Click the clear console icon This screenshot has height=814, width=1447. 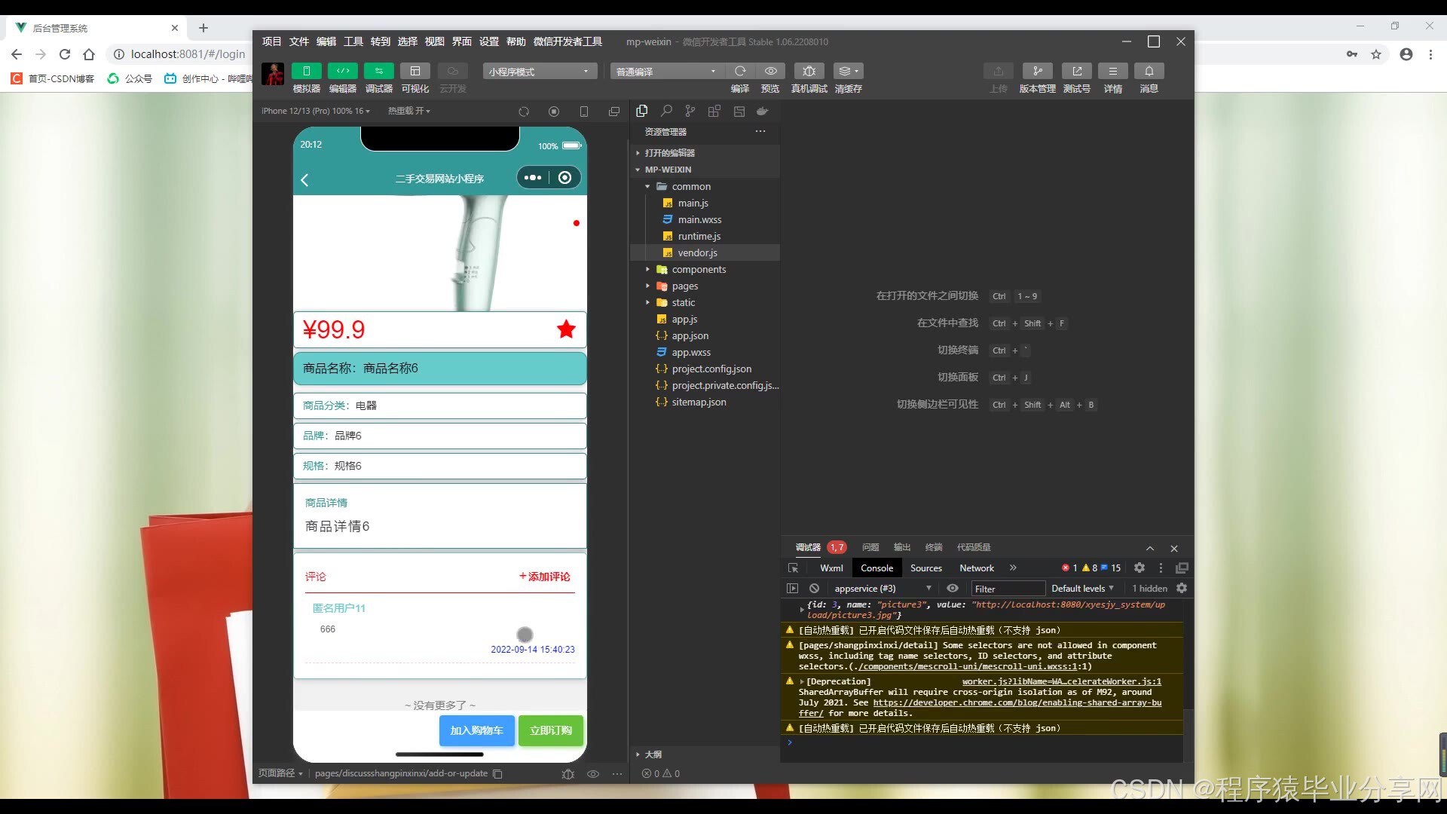point(814,588)
